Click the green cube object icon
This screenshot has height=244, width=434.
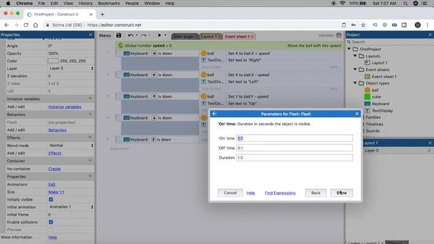(x=368, y=97)
